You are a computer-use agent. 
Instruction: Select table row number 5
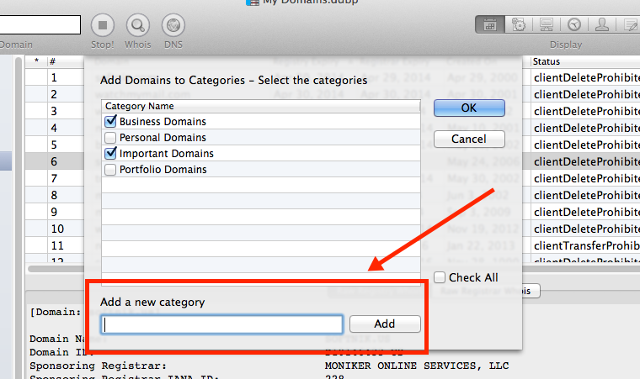pyautogui.click(x=54, y=145)
